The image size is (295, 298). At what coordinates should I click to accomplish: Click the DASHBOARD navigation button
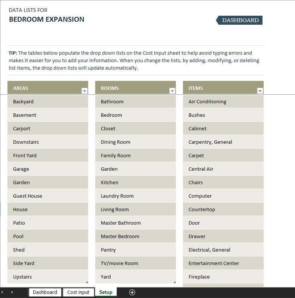point(240,20)
